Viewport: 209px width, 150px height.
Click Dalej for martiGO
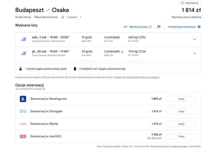coord(181,136)
